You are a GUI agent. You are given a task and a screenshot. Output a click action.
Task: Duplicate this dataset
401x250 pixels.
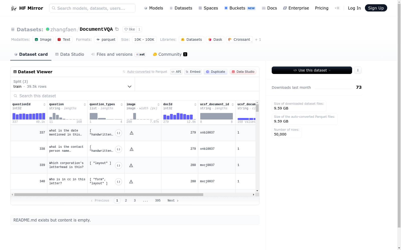tap(216, 72)
